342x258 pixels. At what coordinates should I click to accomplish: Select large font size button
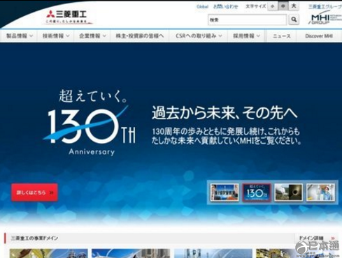294,6
